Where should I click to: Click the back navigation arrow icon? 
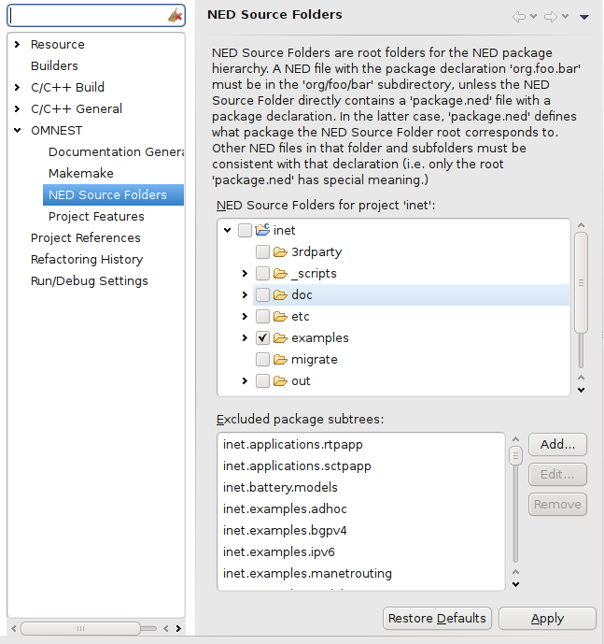519,17
